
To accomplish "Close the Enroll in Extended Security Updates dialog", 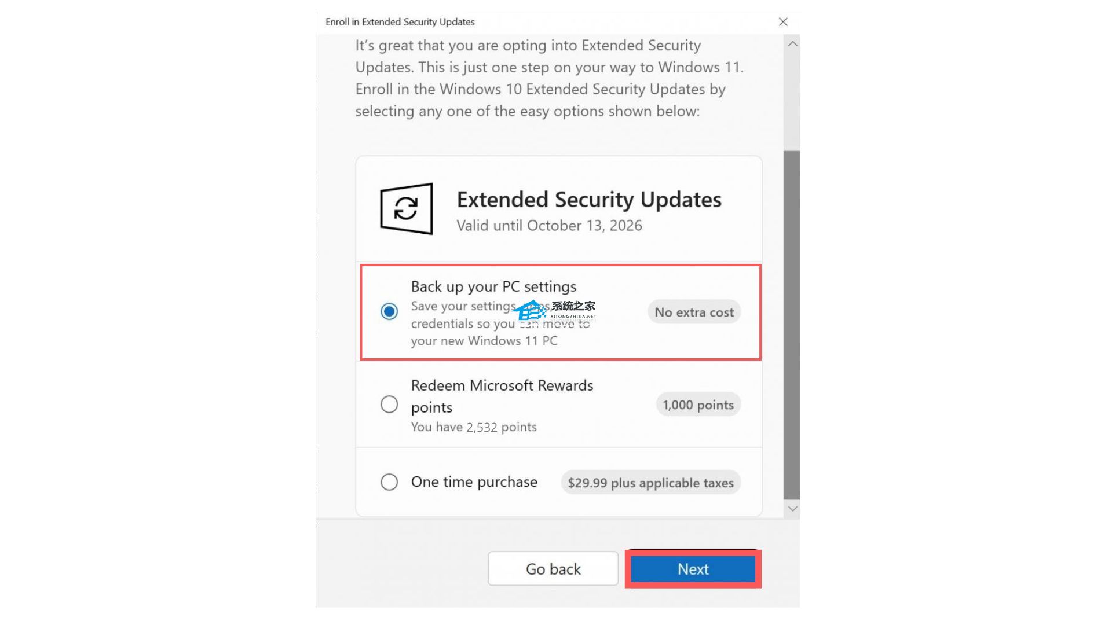I will (x=783, y=22).
